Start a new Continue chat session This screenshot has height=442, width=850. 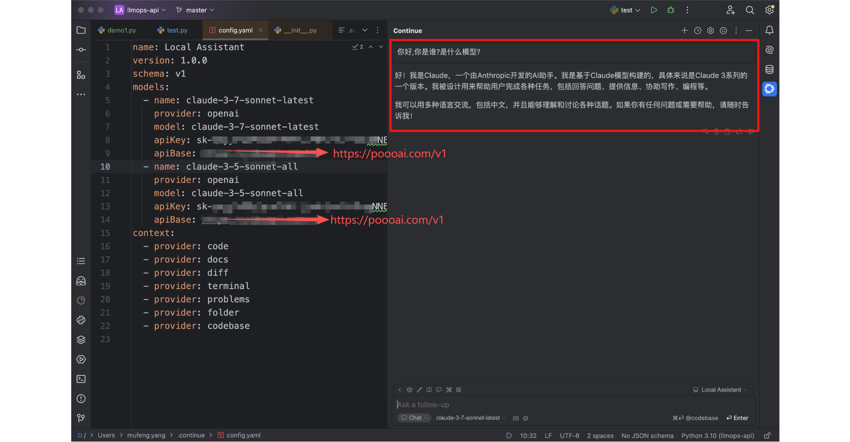click(x=684, y=30)
